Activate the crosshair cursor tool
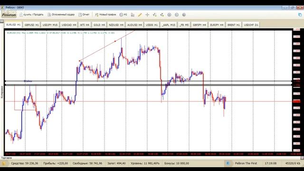The image size is (304, 171). [147, 15]
